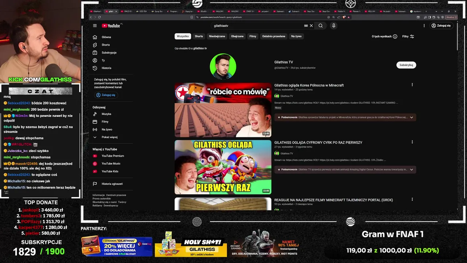Click the header Zaloguj się button
The width and height of the screenshot is (467, 263).
point(441,26)
